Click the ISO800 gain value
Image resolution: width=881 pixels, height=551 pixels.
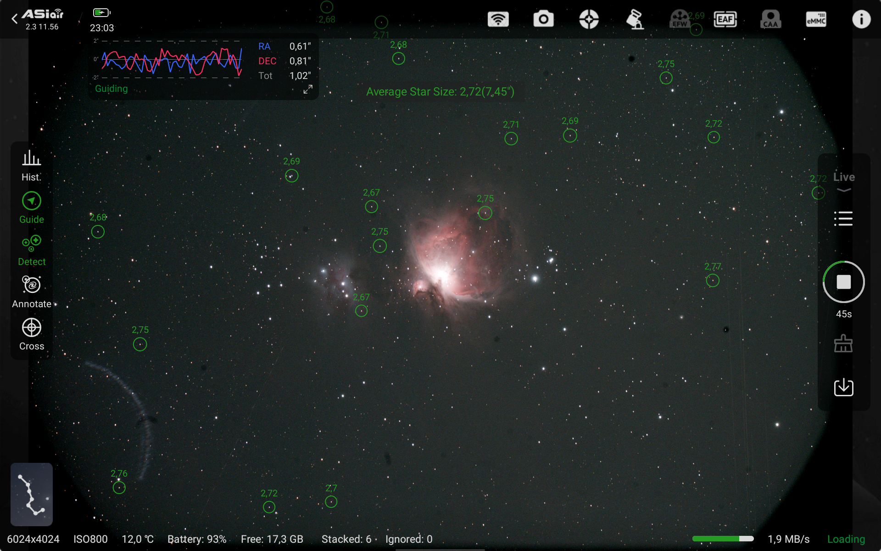click(x=90, y=539)
